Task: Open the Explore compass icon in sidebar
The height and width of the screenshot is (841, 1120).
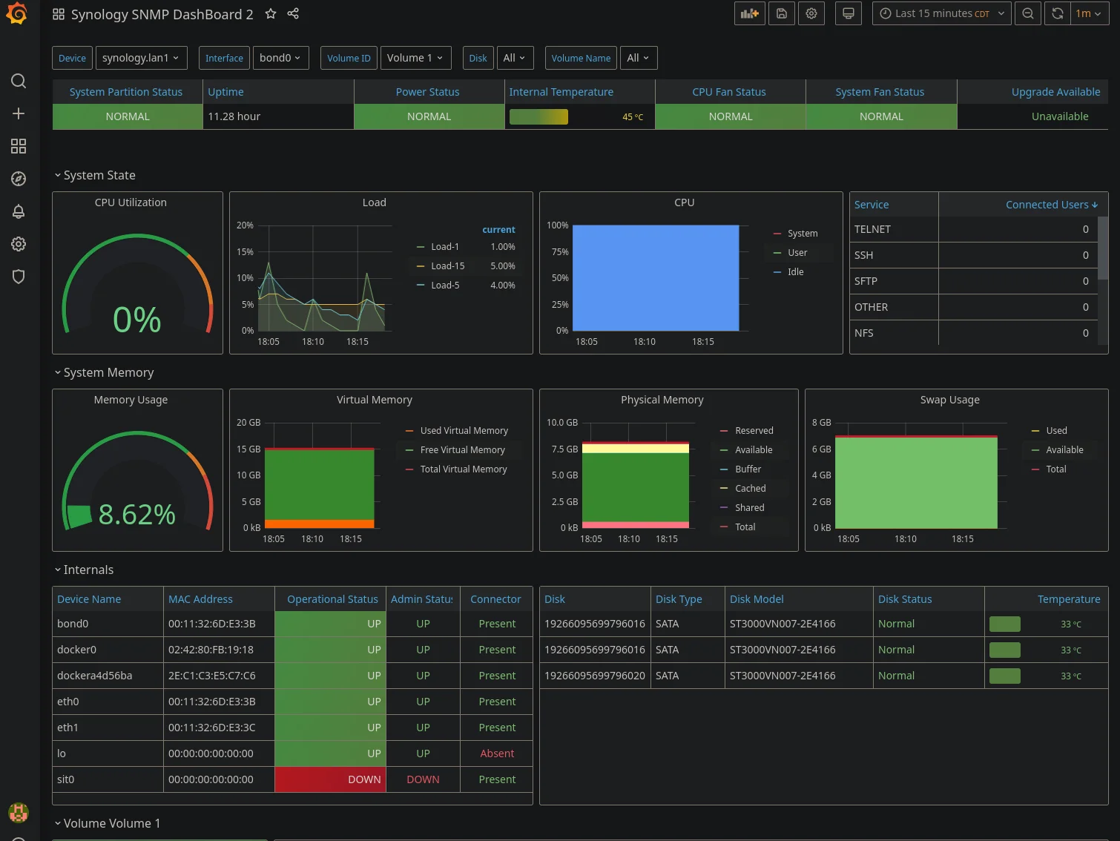Action: [x=19, y=179]
